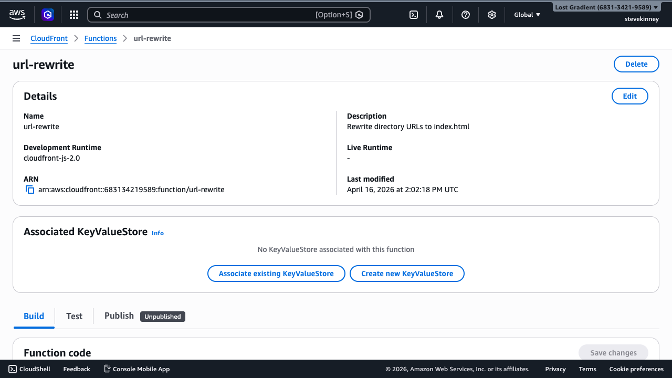Open the Lost Gradient account dropdown
Viewport: 672px width, 378px height.
click(606, 7)
